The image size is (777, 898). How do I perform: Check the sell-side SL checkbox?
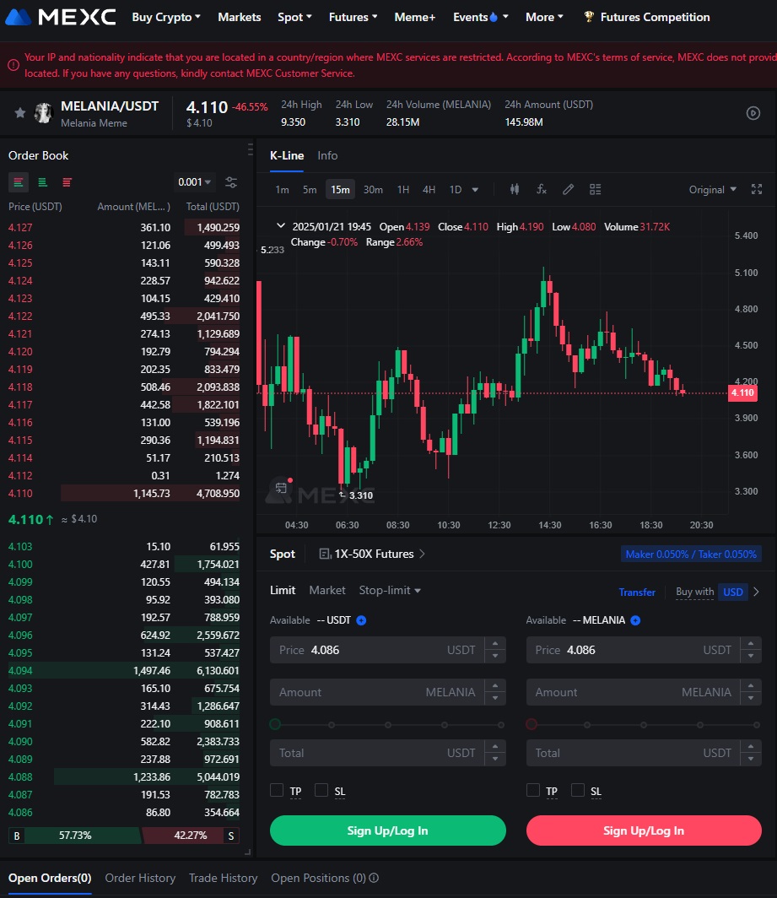click(x=578, y=790)
